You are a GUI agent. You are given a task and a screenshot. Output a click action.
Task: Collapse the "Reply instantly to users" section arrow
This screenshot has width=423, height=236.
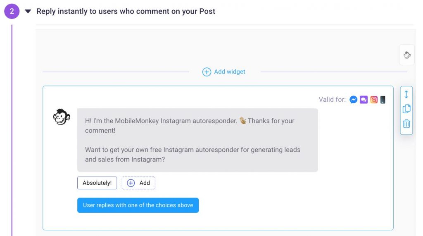click(28, 12)
